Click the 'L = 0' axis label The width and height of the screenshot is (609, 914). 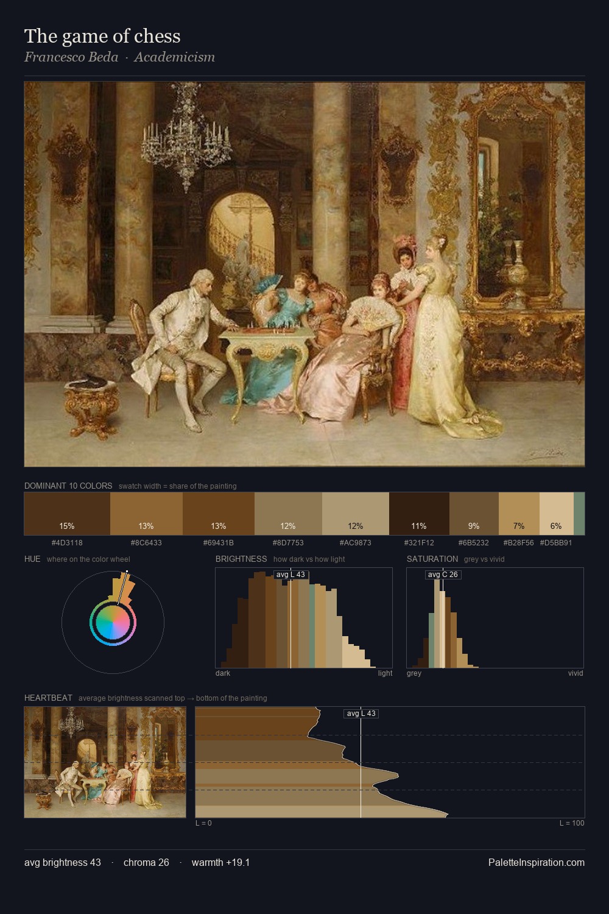[203, 823]
